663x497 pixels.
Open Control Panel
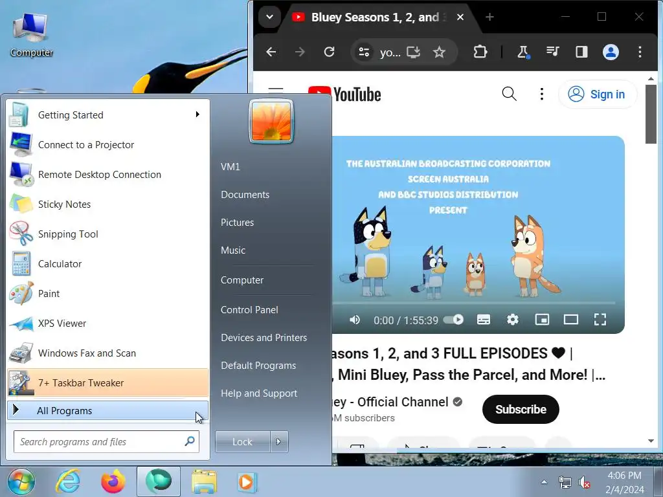coord(249,310)
